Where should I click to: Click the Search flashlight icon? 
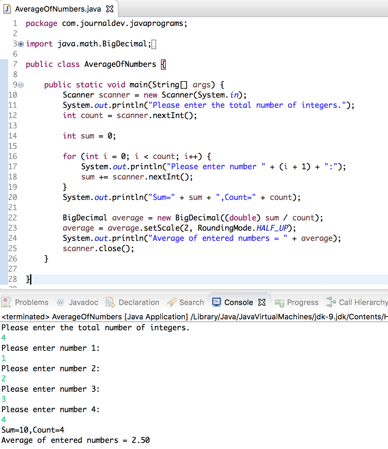(171, 302)
